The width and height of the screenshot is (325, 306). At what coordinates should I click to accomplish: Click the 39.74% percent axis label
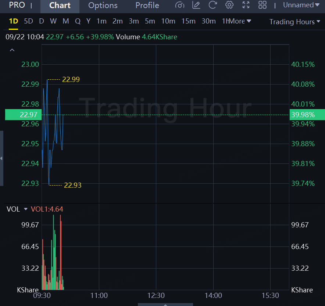click(x=303, y=183)
